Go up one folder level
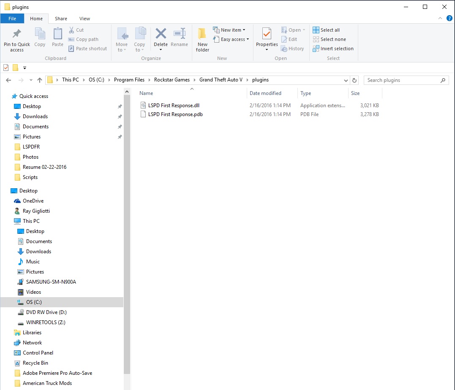 [x=40, y=80]
